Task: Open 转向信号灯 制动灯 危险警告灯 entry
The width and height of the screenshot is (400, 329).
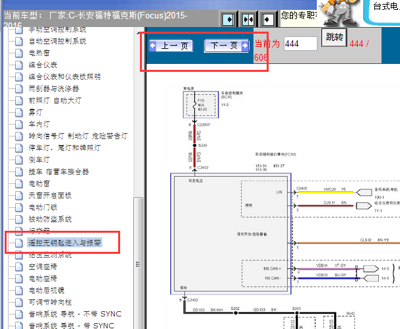Action: [x=78, y=136]
